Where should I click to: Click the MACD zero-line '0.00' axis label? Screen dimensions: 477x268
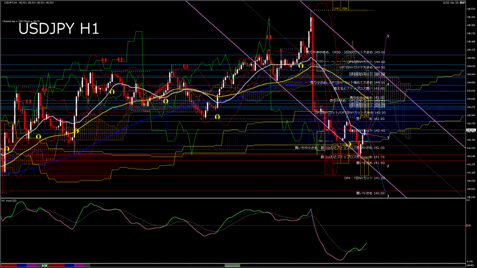coord(470,225)
